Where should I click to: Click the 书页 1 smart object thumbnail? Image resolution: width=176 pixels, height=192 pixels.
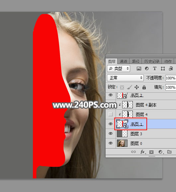pyautogui.click(x=122, y=124)
